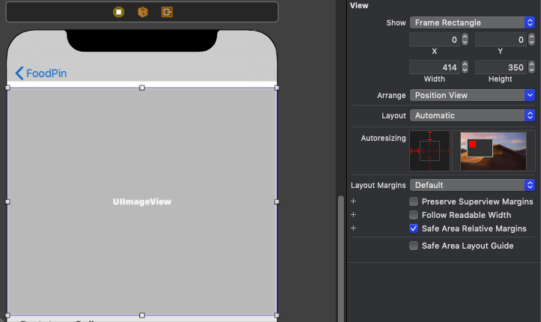This screenshot has width=541, height=322.
Task: Open the Show Frame Rectangle dropdown
Action: click(x=471, y=22)
